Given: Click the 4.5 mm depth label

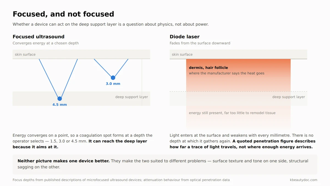Looking at the screenshot, I should pyautogui.click(x=60, y=104).
